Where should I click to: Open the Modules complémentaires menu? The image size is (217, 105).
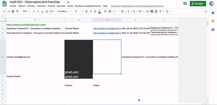[88, 6]
